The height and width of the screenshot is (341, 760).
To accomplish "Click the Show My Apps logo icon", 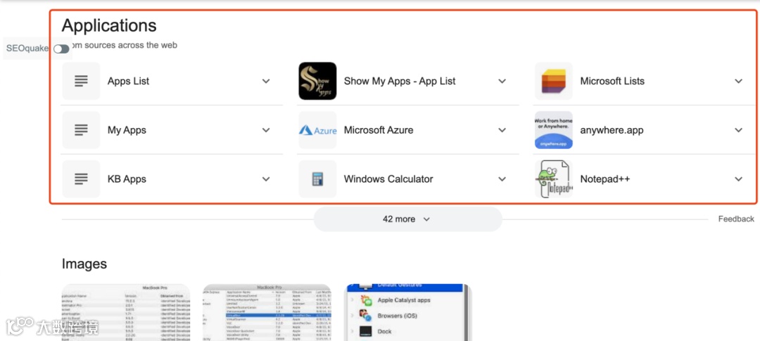I will (317, 81).
